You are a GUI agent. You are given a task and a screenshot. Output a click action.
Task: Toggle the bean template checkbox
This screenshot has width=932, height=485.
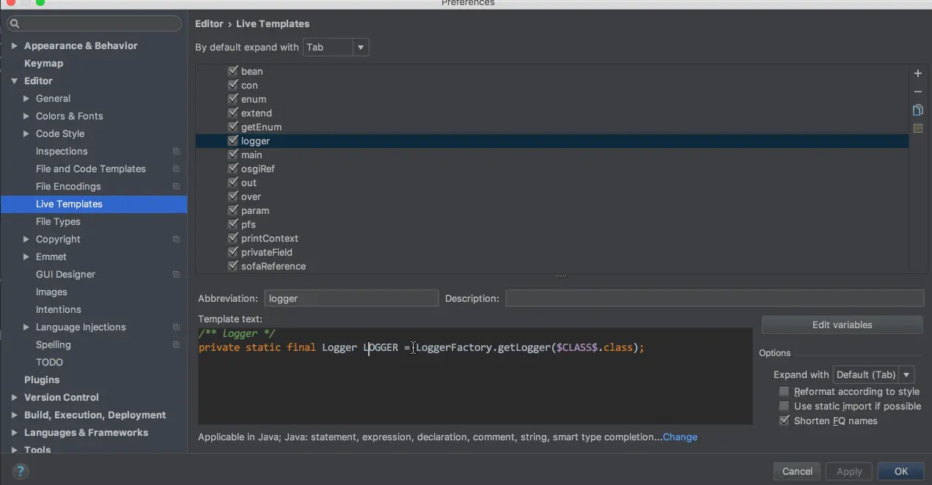pos(233,71)
